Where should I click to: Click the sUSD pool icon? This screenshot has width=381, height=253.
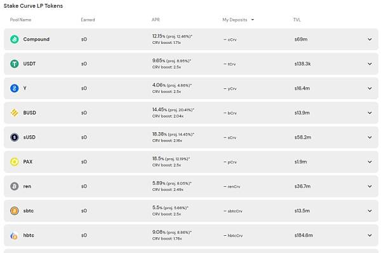15,137
